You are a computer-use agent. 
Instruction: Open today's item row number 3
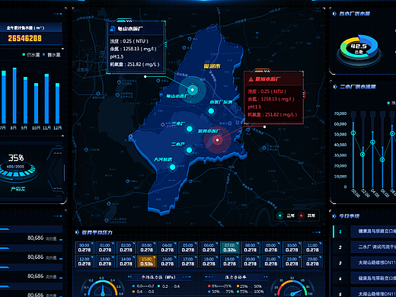coord(364,263)
